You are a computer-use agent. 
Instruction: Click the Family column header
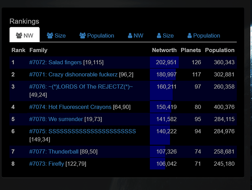(x=38, y=50)
